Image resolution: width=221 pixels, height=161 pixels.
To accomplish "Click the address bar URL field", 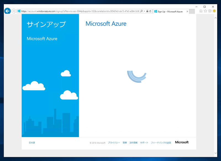I will click(80, 11).
